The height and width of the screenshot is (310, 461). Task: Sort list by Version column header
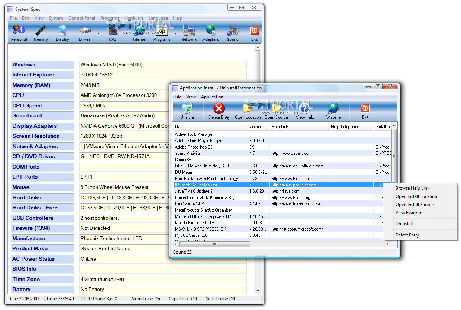coord(258,127)
